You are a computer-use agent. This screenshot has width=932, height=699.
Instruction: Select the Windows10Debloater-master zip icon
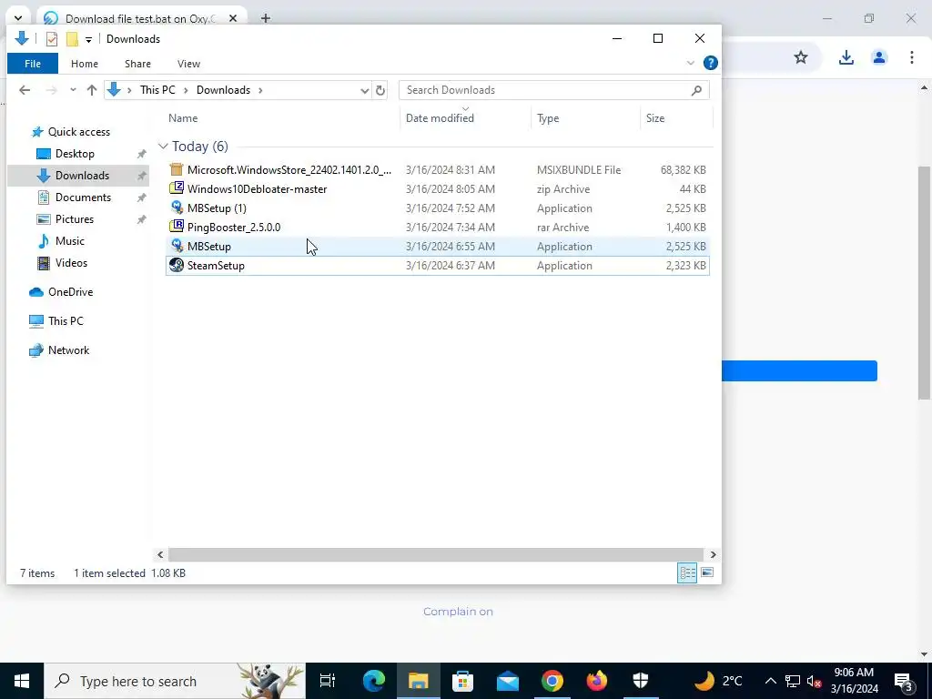(176, 188)
